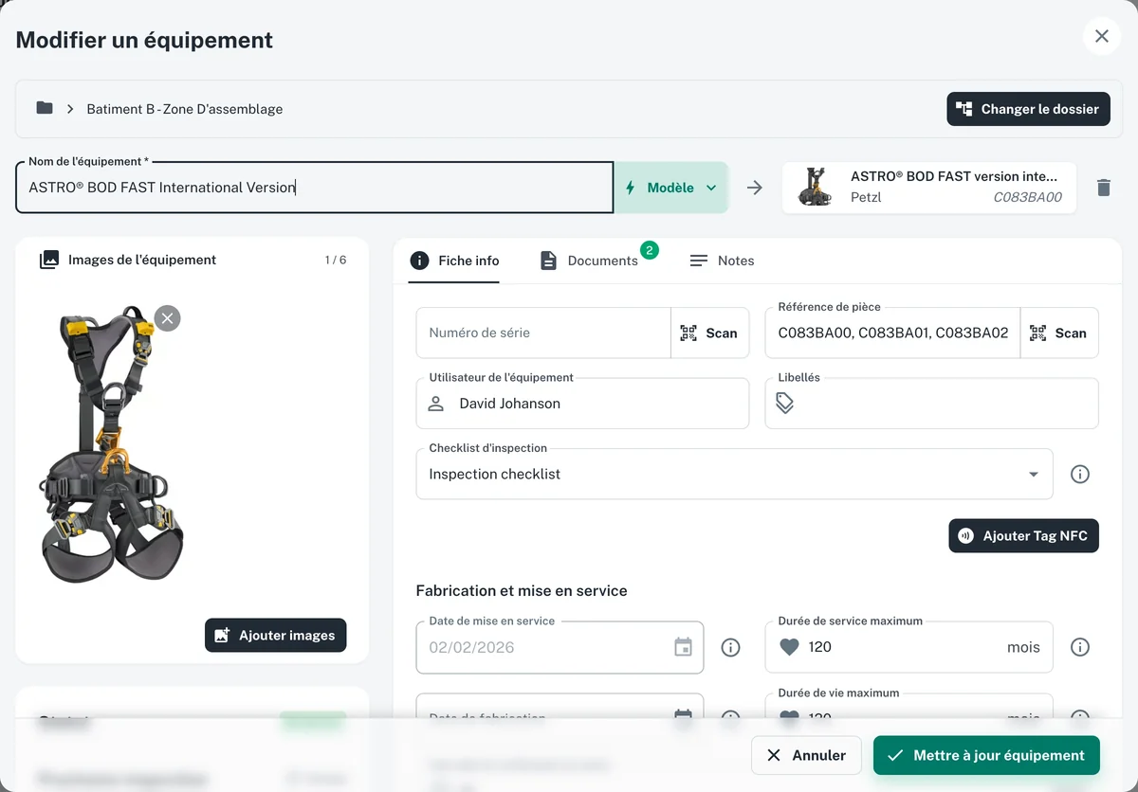The image size is (1138, 792).
Task: Click Mettre à jour équipement
Action: [986, 755]
